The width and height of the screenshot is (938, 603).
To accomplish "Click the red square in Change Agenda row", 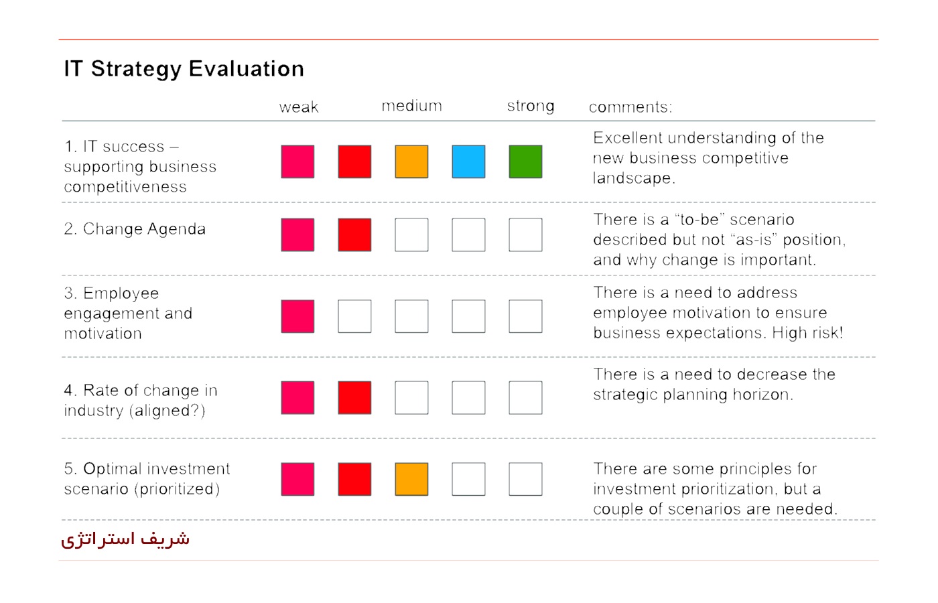I will tap(354, 235).
